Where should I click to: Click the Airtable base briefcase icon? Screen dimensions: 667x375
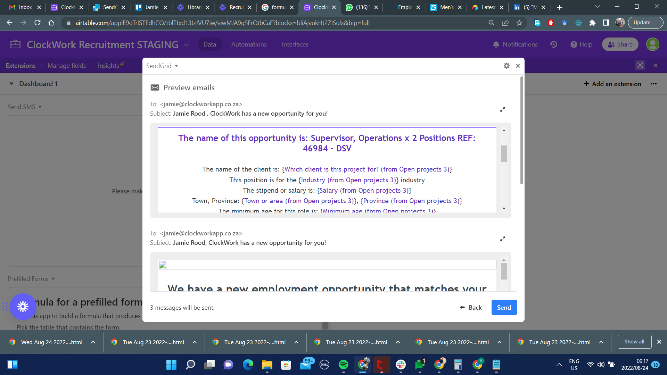(15, 44)
